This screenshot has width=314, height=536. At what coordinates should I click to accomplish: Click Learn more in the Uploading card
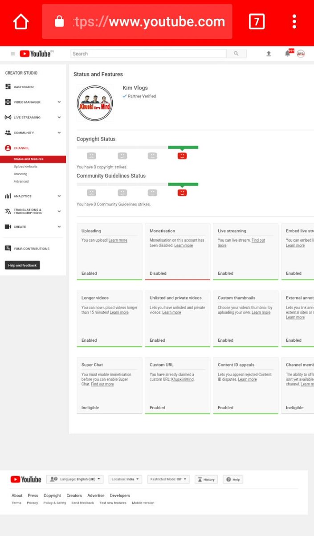(118, 240)
